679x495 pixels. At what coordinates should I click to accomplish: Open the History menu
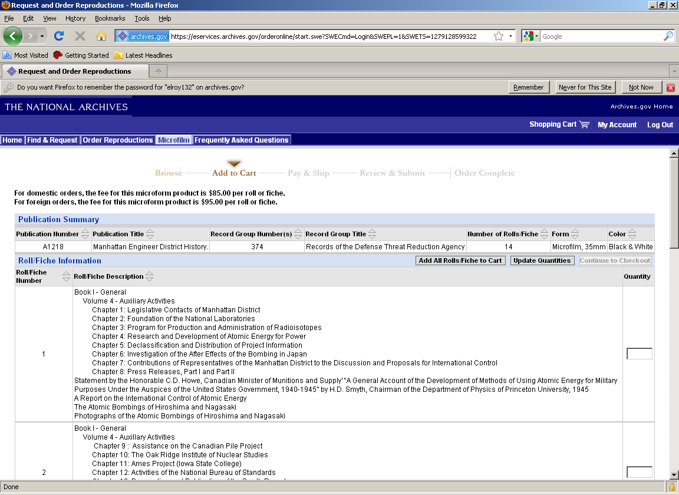point(75,18)
